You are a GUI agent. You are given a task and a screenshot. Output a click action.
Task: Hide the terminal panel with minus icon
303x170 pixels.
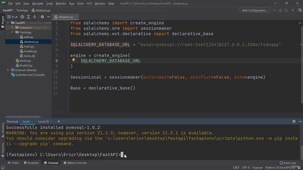(x=300, y=121)
